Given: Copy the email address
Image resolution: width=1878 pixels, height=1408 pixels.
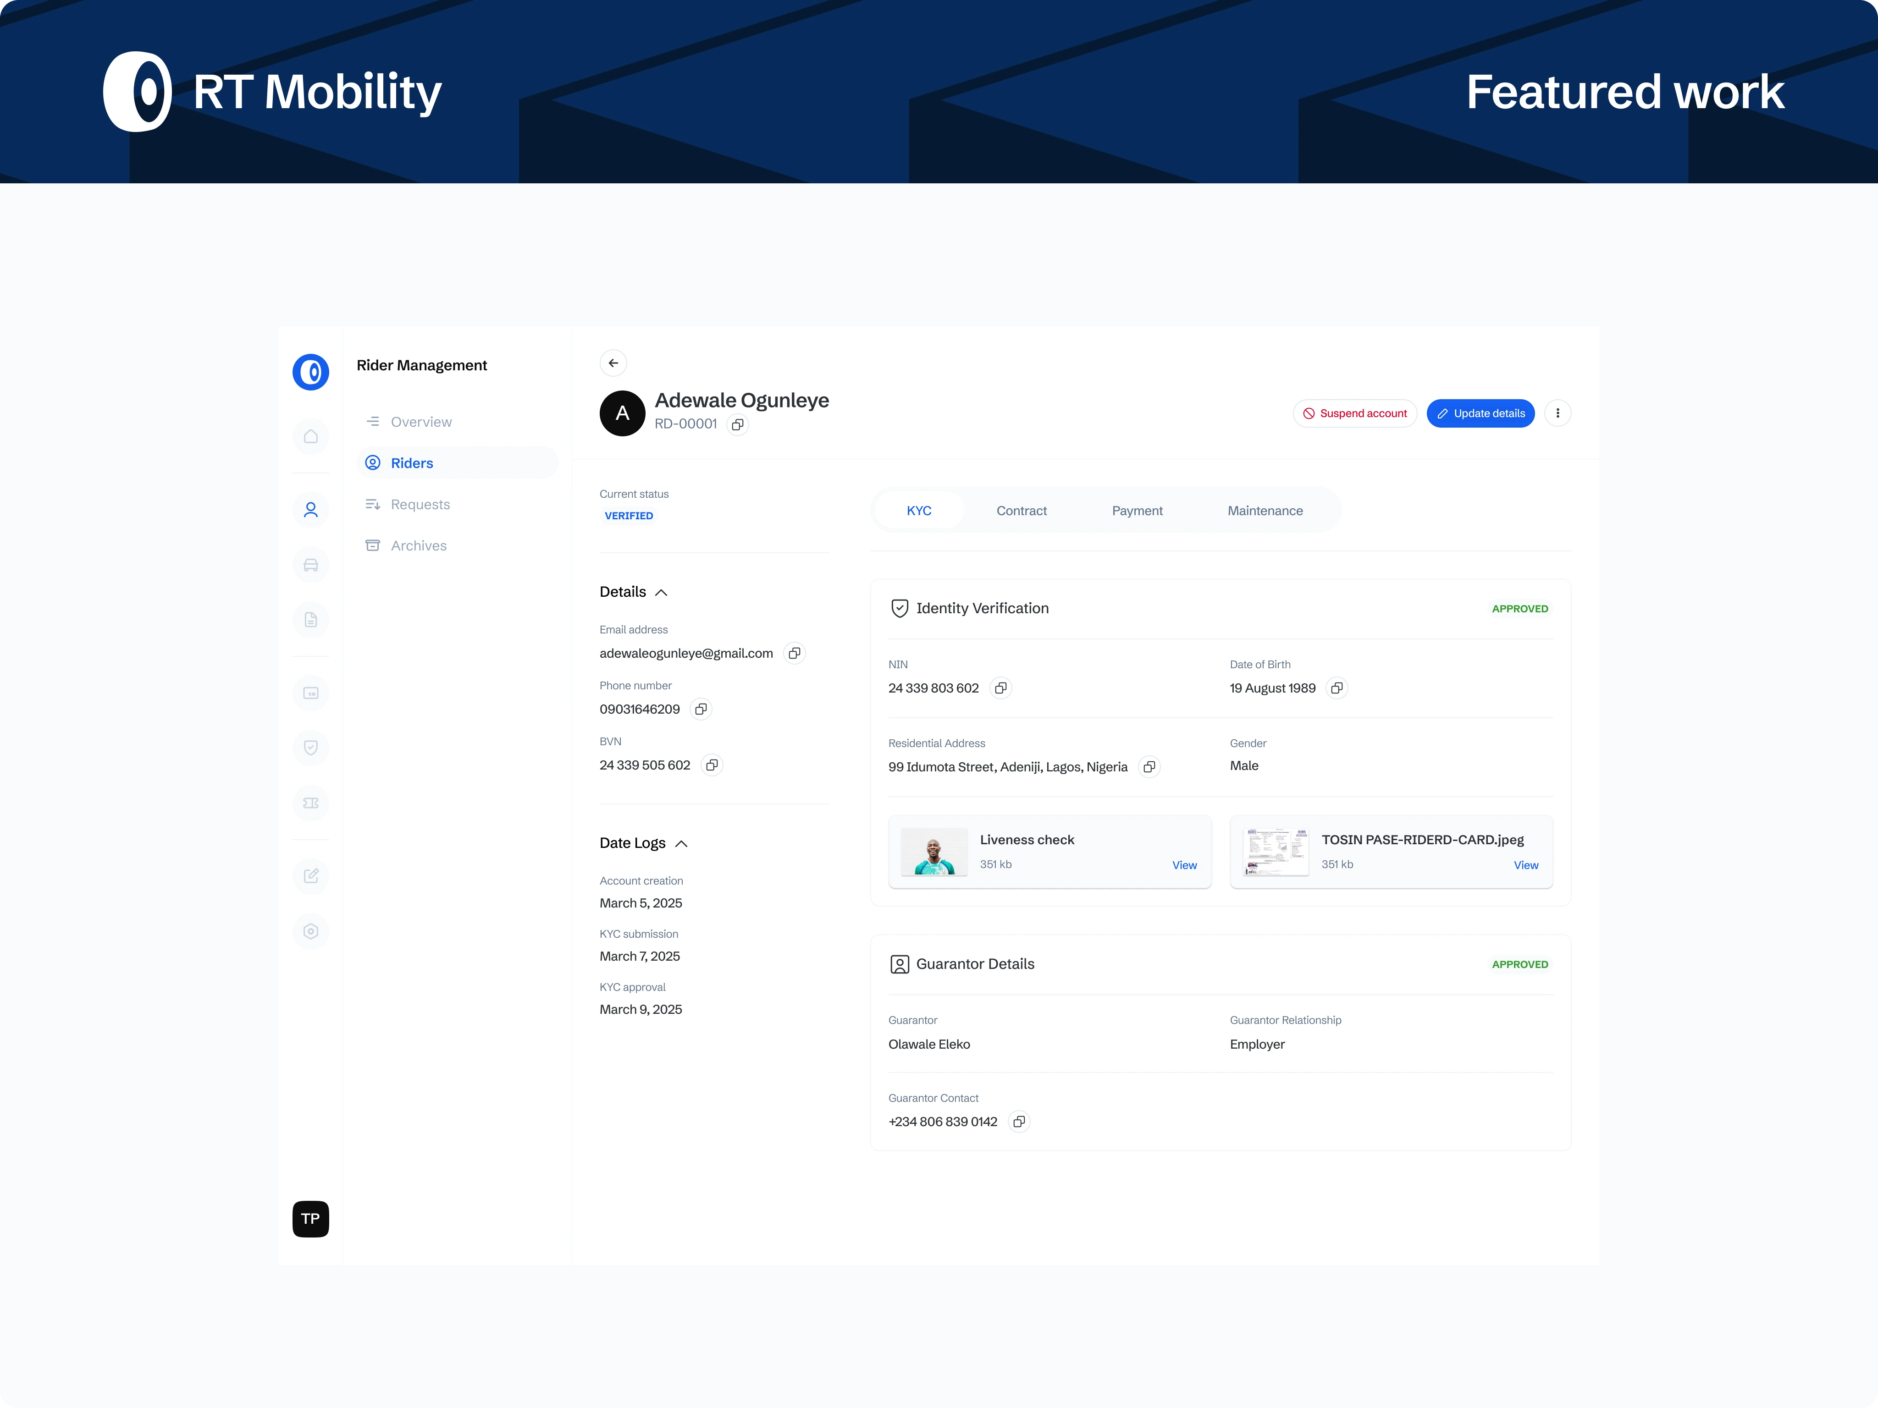Looking at the screenshot, I should pos(794,654).
